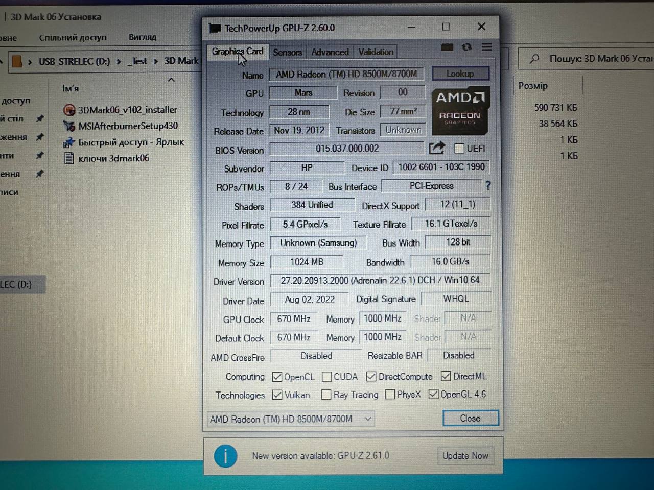Toggle the DirectML checkbox
This screenshot has height=490, width=654.
[x=446, y=376]
